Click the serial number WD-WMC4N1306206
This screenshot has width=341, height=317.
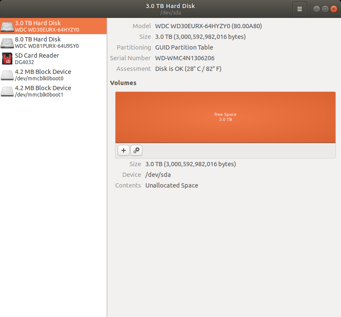185,58
